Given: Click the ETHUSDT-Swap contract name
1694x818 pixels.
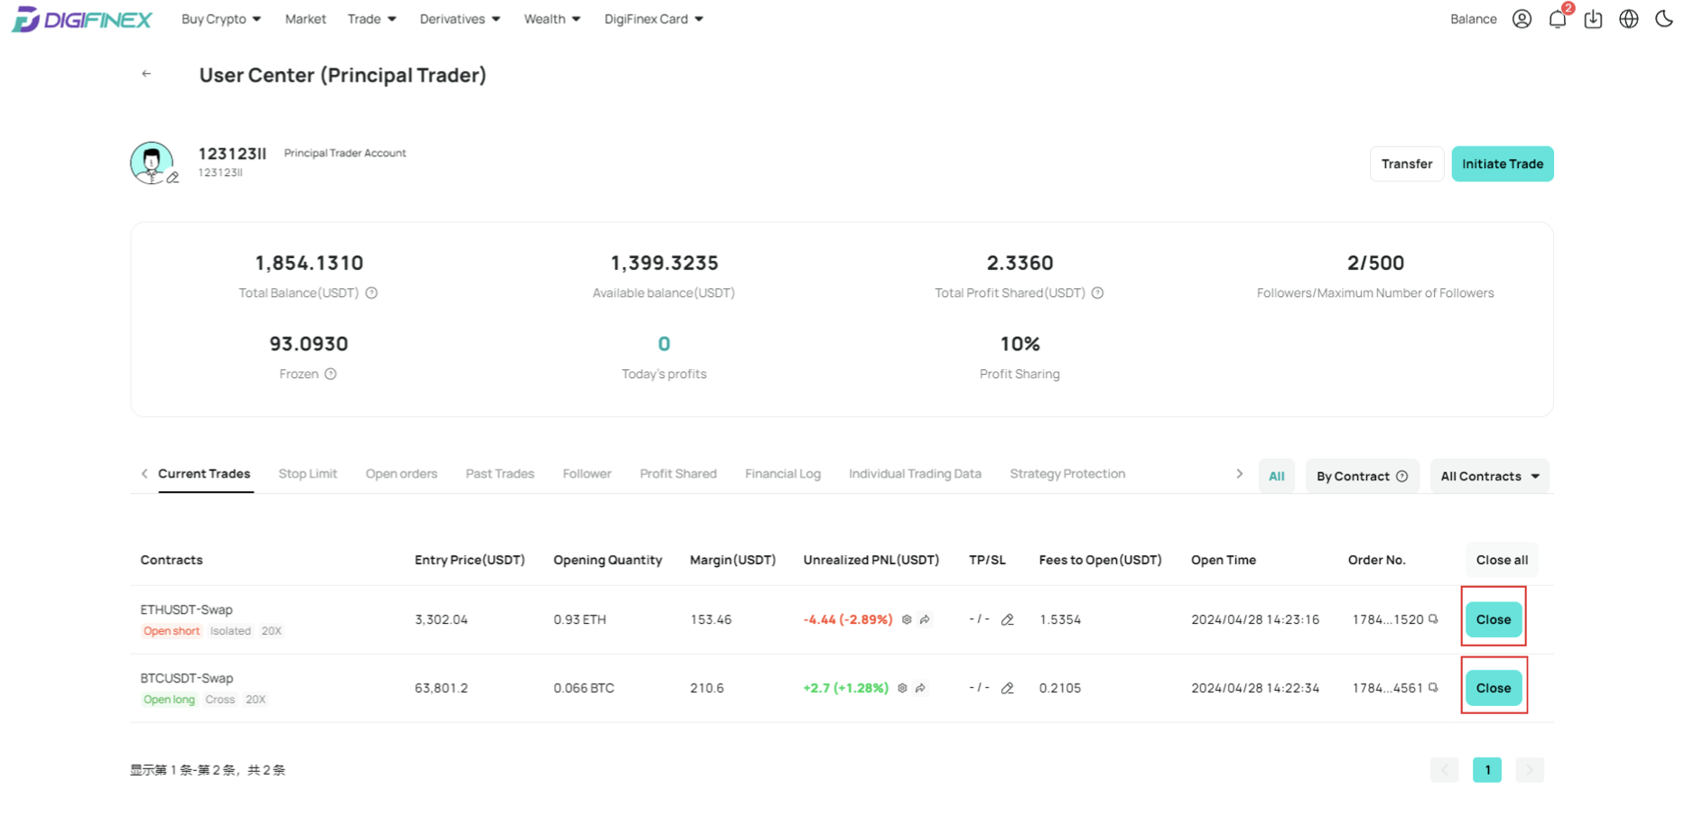Looking at the screenshot, I should tap(186, 609).
